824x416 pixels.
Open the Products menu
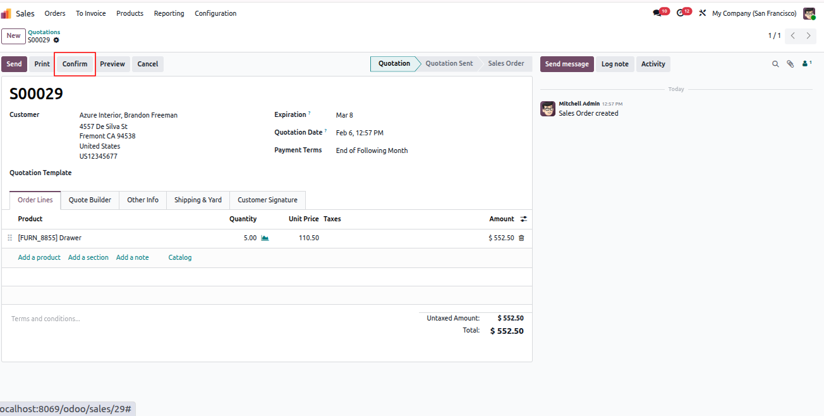coord(130,13)
